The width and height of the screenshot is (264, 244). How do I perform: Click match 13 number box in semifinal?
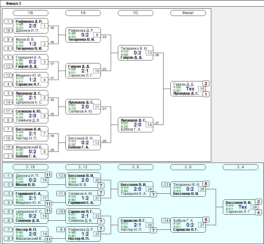(x=149, y=53)
